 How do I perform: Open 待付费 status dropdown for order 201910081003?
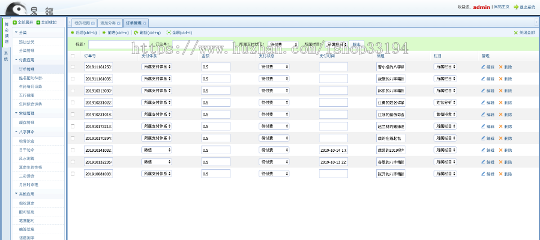click(x=274, y=174)
